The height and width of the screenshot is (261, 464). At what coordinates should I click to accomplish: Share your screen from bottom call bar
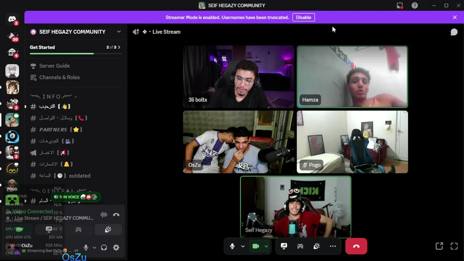[284, 246]
